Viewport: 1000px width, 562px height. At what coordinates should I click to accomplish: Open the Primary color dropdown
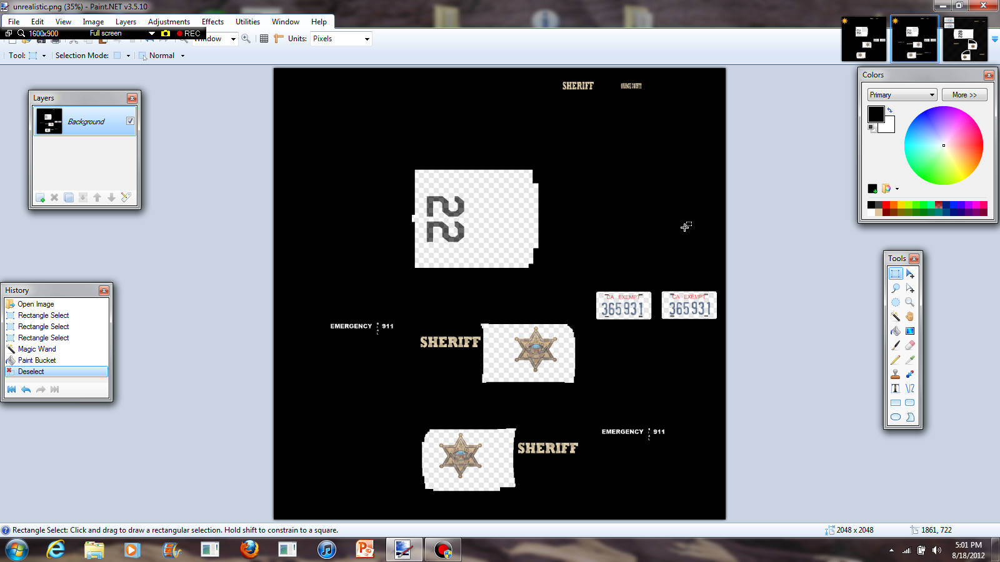(902, 95)
